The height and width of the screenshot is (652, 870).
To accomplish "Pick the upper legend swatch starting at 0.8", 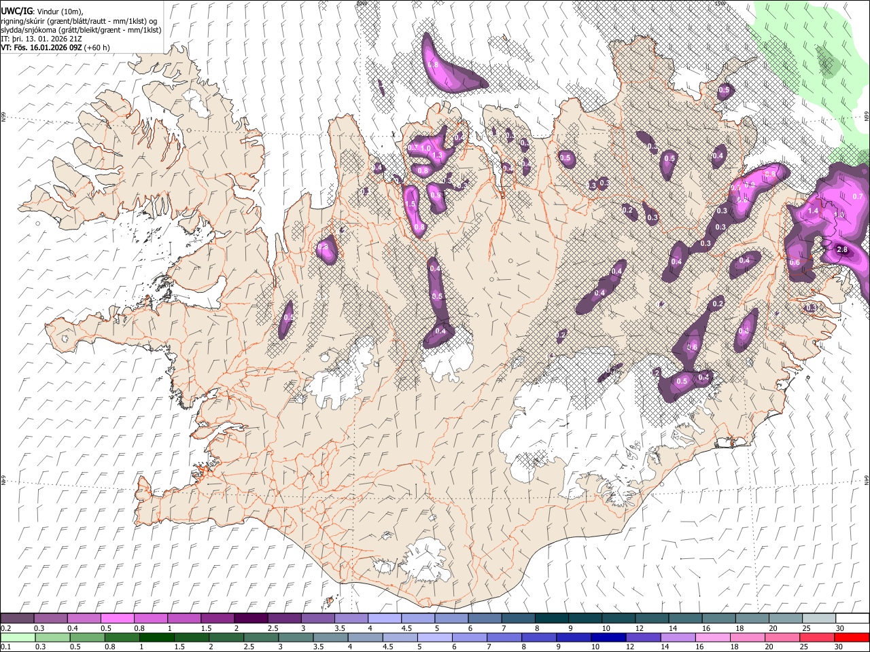I will (150, 619).
